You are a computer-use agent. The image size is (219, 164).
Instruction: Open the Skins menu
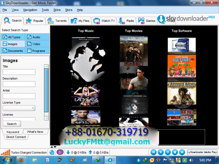(57, 10)
